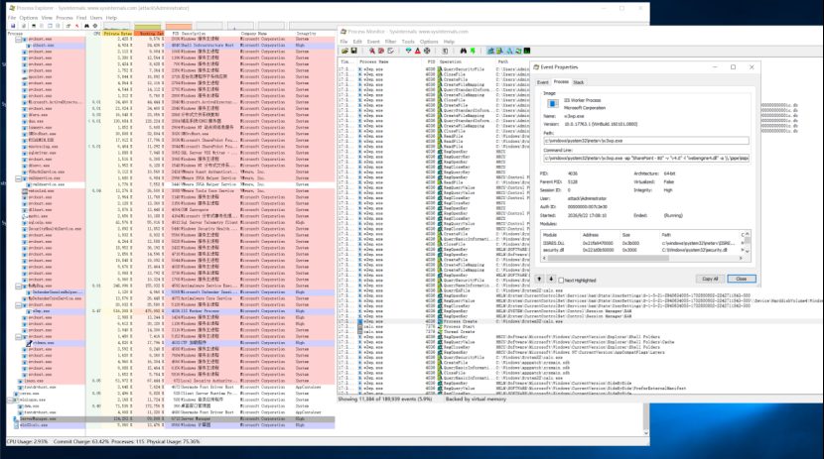
Task: Select the Process tab in Event Properties
Action: [x=561, y=82]
